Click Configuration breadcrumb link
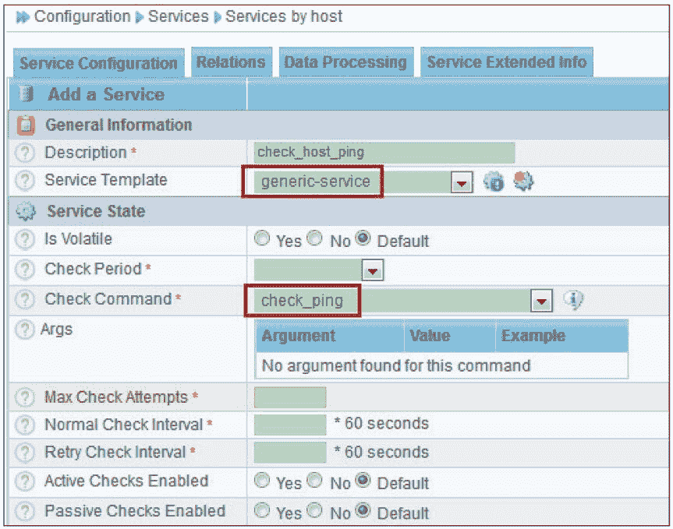 (x=82, y=16)
